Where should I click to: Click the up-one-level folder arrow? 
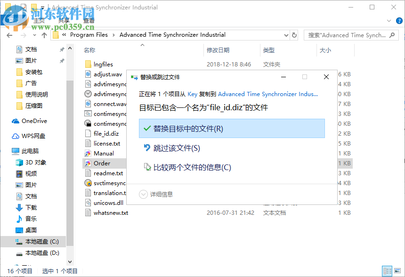(x=44, y=35)
